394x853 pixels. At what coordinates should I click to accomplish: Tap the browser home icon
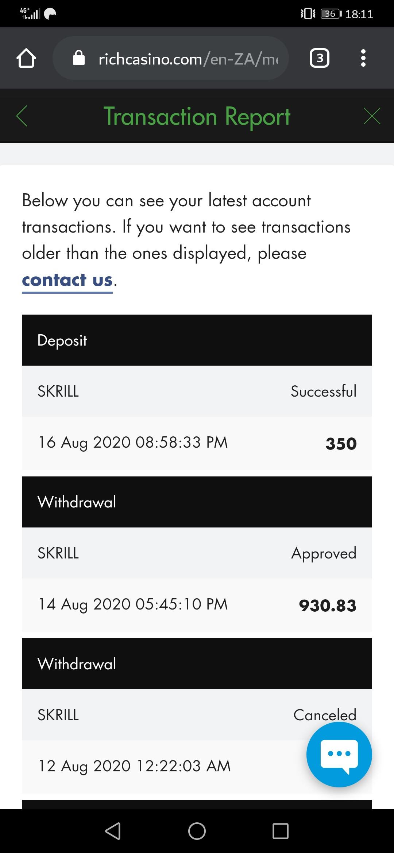click(x=26, y=58)
